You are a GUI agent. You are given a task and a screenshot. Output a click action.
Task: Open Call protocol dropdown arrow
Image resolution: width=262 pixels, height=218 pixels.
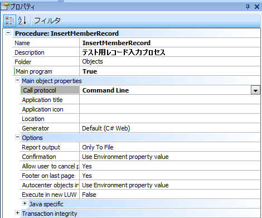pyautogui.click(x=255, y=90)
